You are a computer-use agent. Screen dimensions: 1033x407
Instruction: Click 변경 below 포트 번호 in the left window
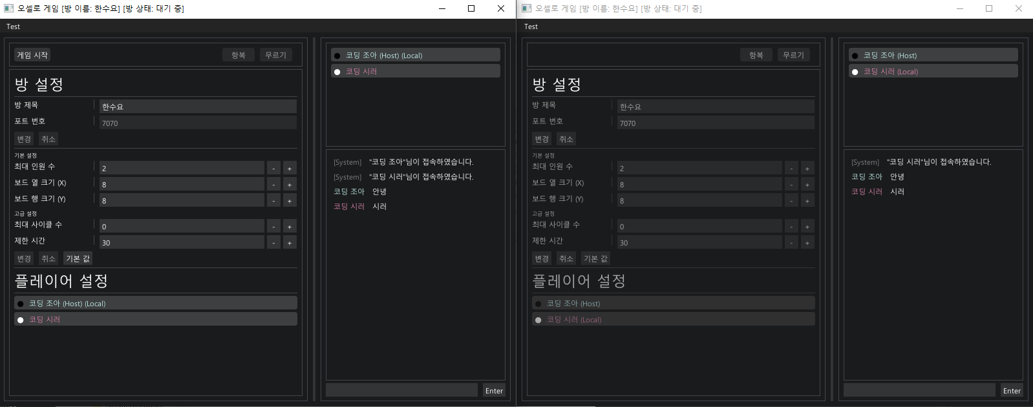point(24,139)
